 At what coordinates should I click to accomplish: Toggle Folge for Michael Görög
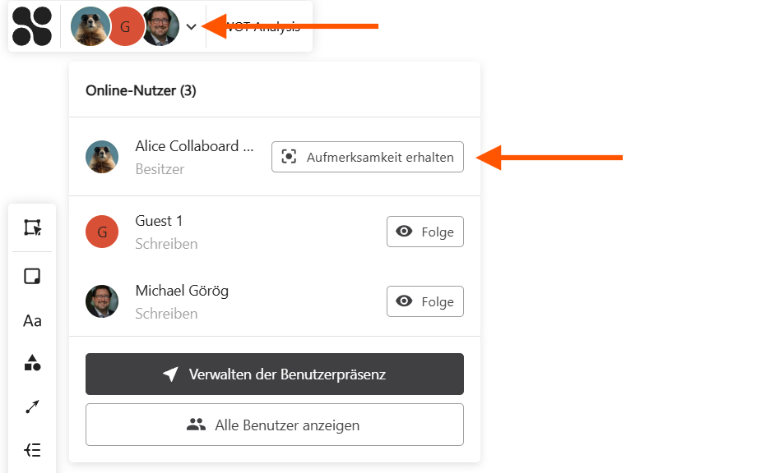coord(424,301)
